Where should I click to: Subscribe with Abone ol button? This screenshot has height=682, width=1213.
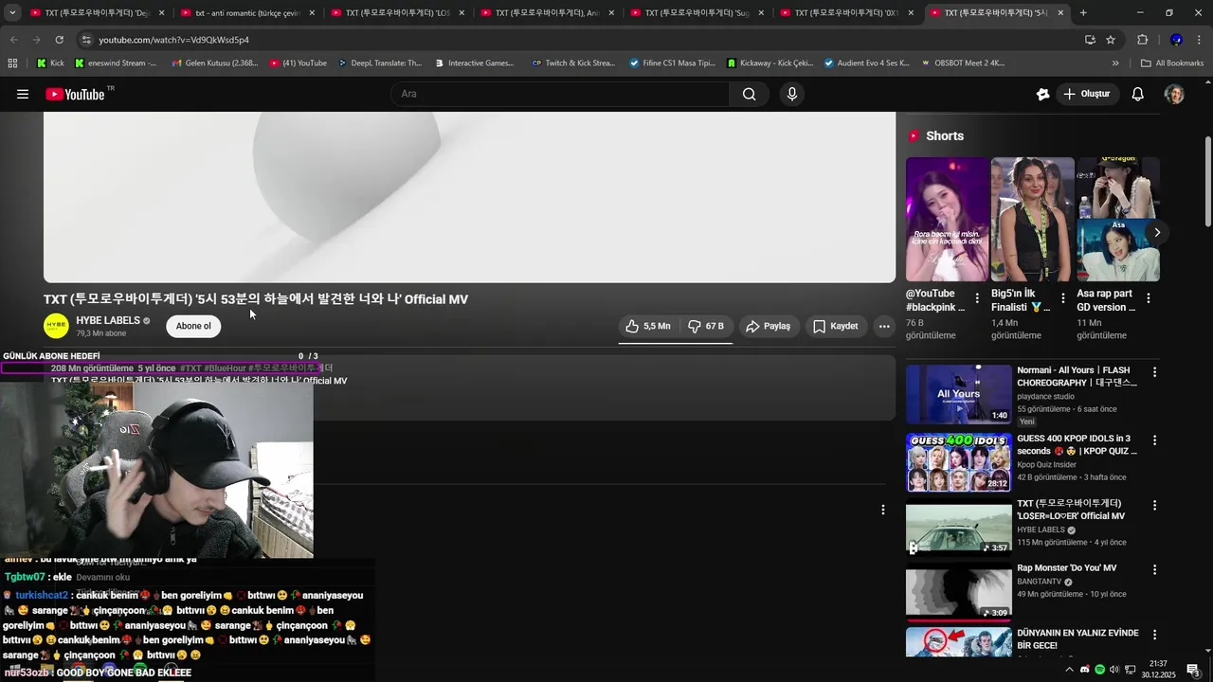193,326
